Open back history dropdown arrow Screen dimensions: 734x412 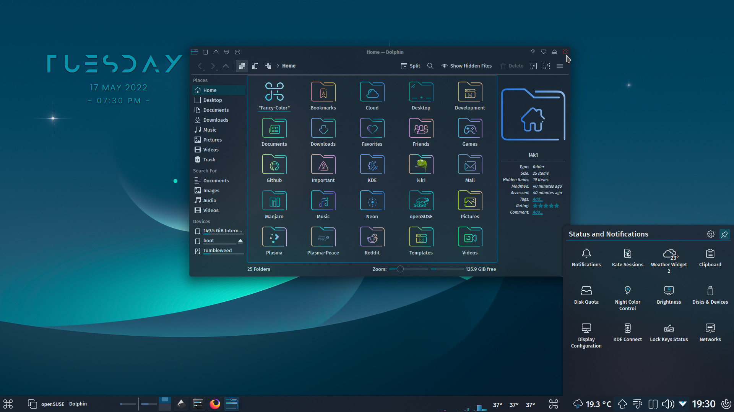204,70
